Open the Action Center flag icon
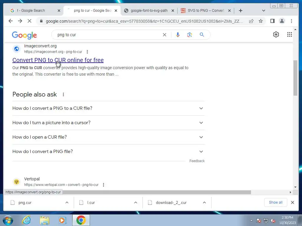The width and height of the screenshot is (302, 226). pyautogui.click(x=259, y=220)
